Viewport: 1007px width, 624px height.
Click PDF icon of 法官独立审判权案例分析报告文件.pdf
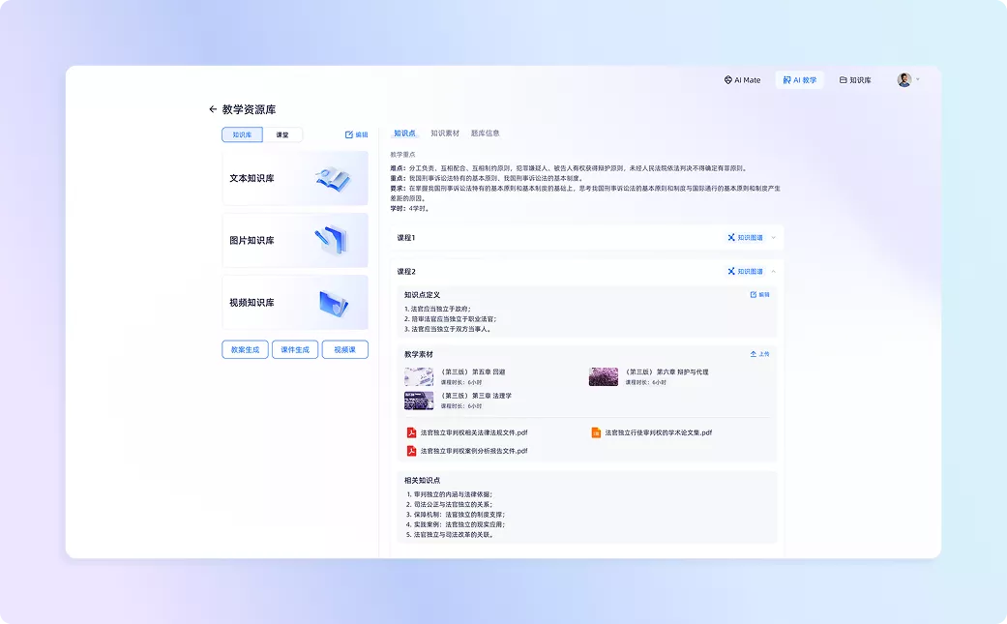click(x=411, y=451)
